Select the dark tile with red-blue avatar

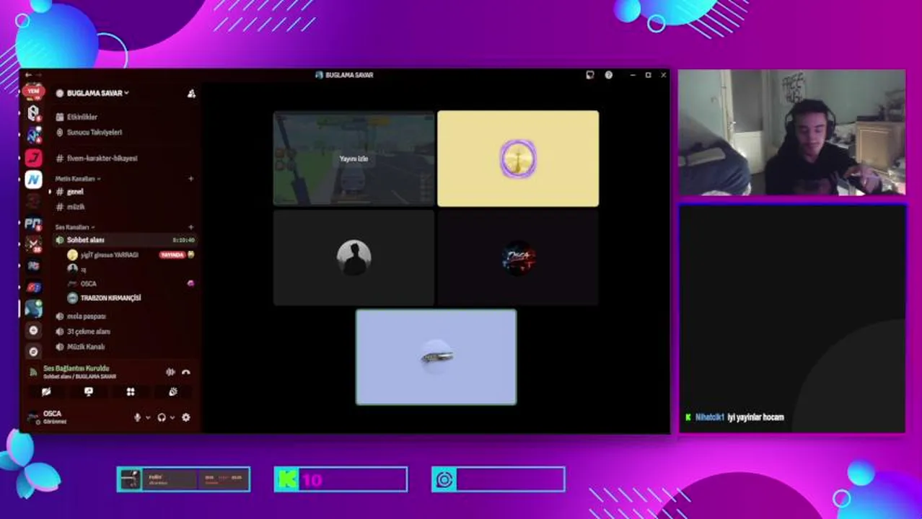coord(518,258)
